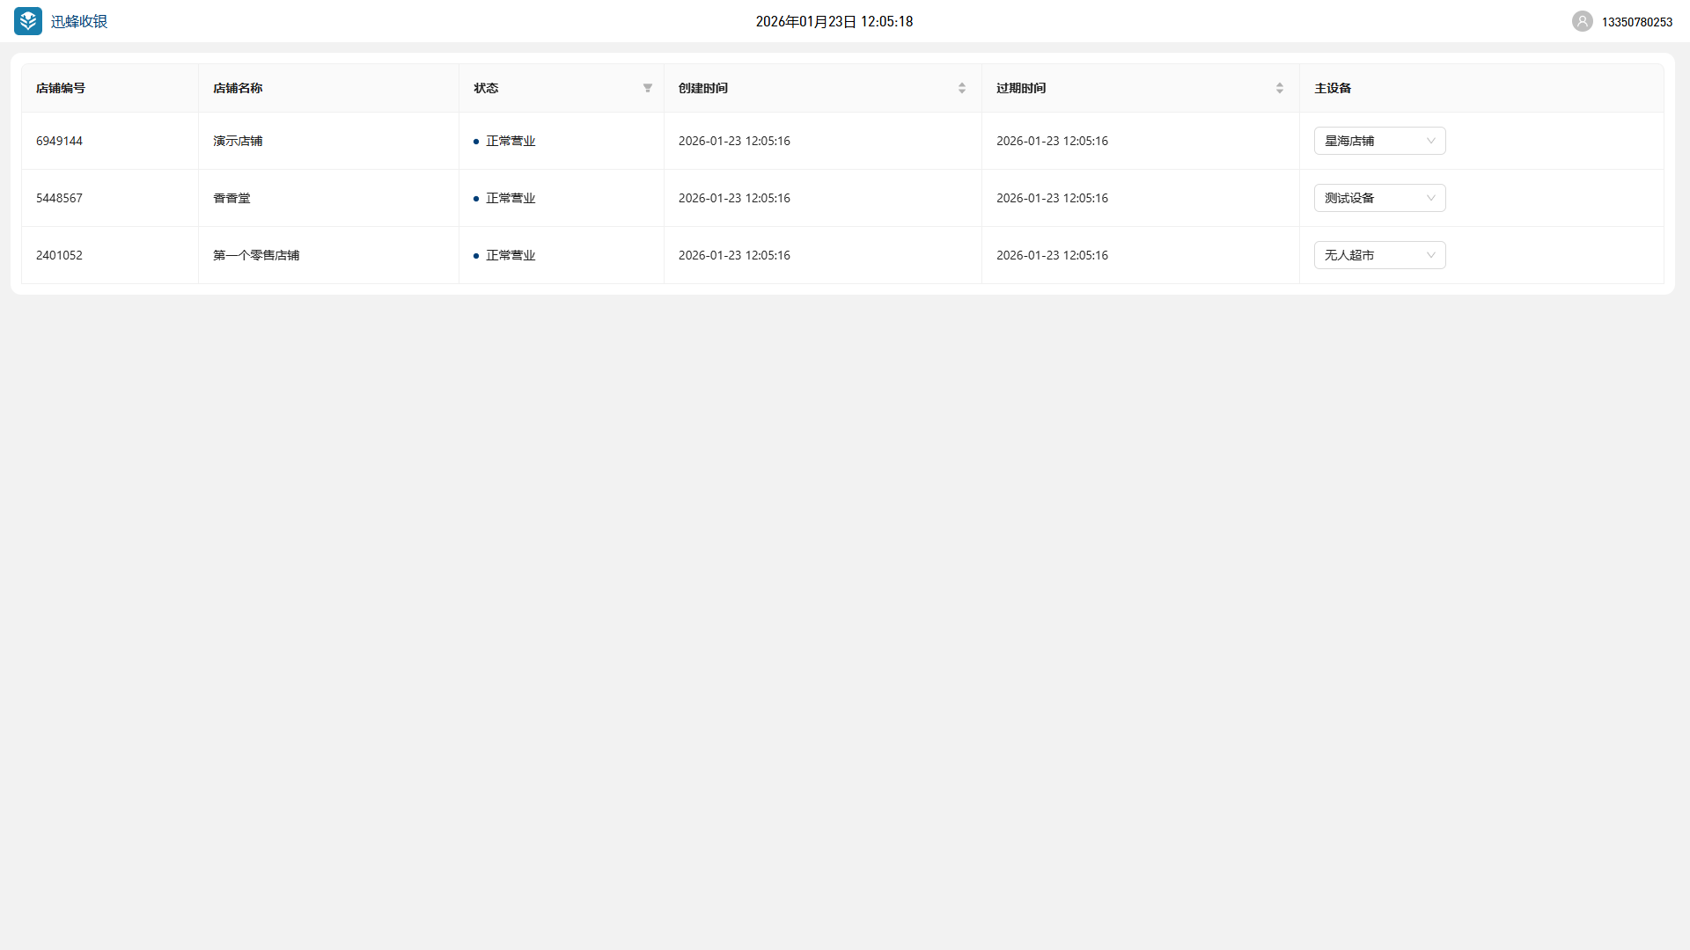This screenshot has height=950, width=1690.
Task: Select the 香香堂 store name
Action: (x=231, y=198)
